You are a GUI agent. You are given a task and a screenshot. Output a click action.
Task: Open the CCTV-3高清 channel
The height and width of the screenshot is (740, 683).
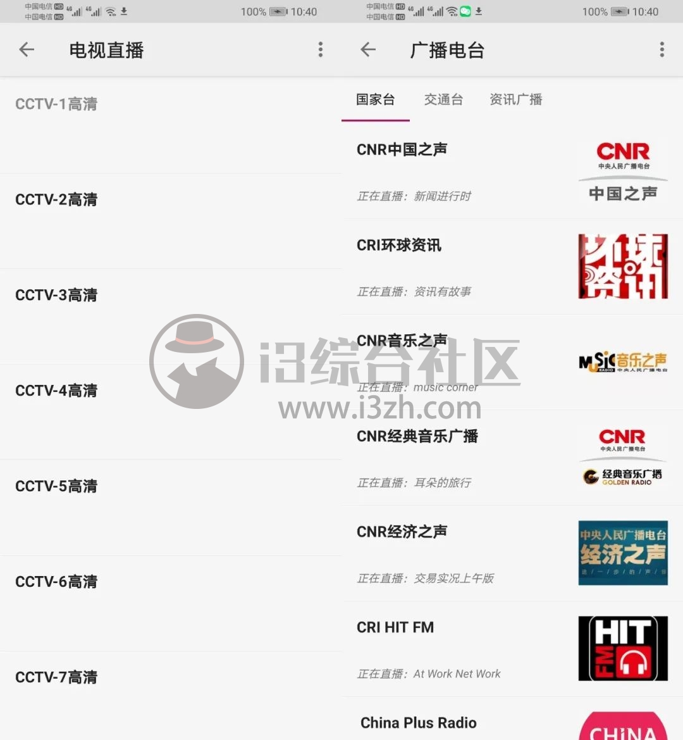171,317
